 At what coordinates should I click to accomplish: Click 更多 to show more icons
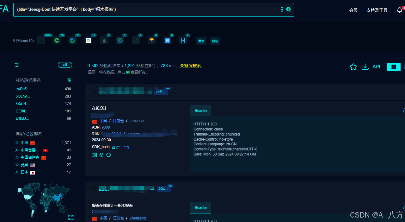point(201,41)
